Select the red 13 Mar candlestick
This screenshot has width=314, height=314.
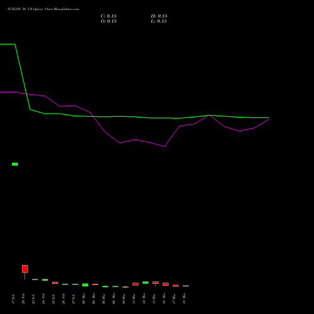click(x=156, y=283)
